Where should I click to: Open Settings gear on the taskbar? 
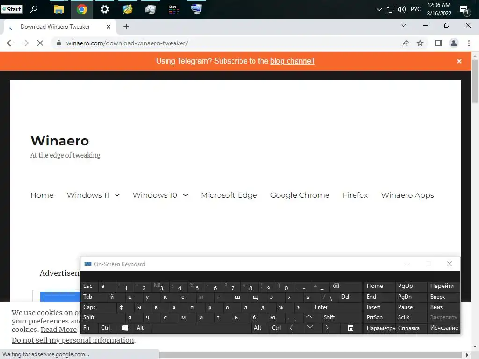[x=104, y=9]
